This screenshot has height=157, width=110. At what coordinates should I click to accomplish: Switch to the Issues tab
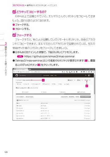[x=26, y=84]
